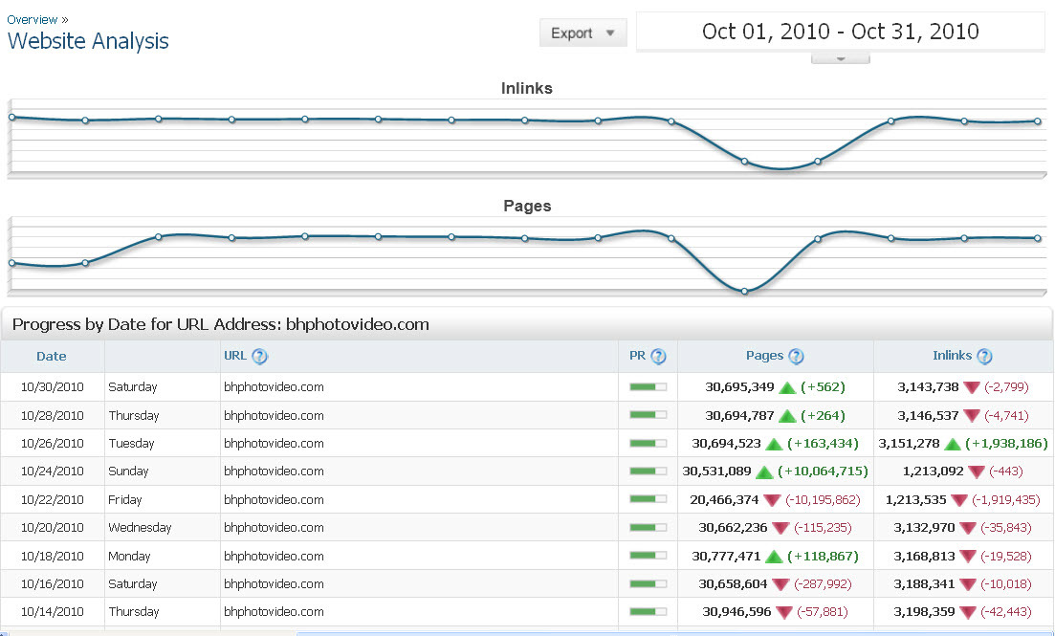The width and height of the screenshot is (1055, 636).
Task: Click lowest data point on Pages chart
Action: coord(744,291)
